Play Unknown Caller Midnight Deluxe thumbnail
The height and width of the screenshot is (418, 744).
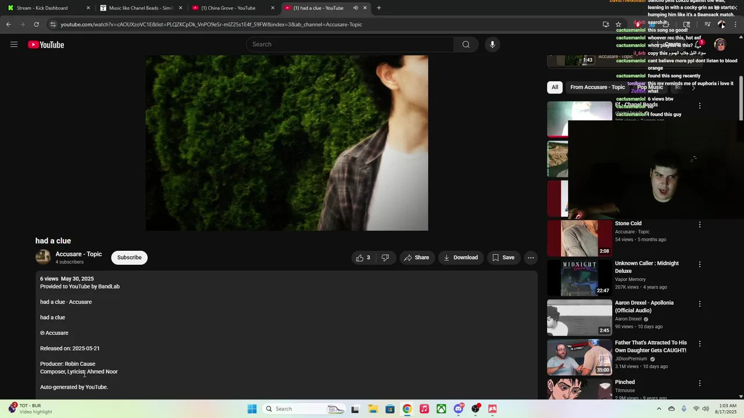pyautogui.click(x=580, y=278)
